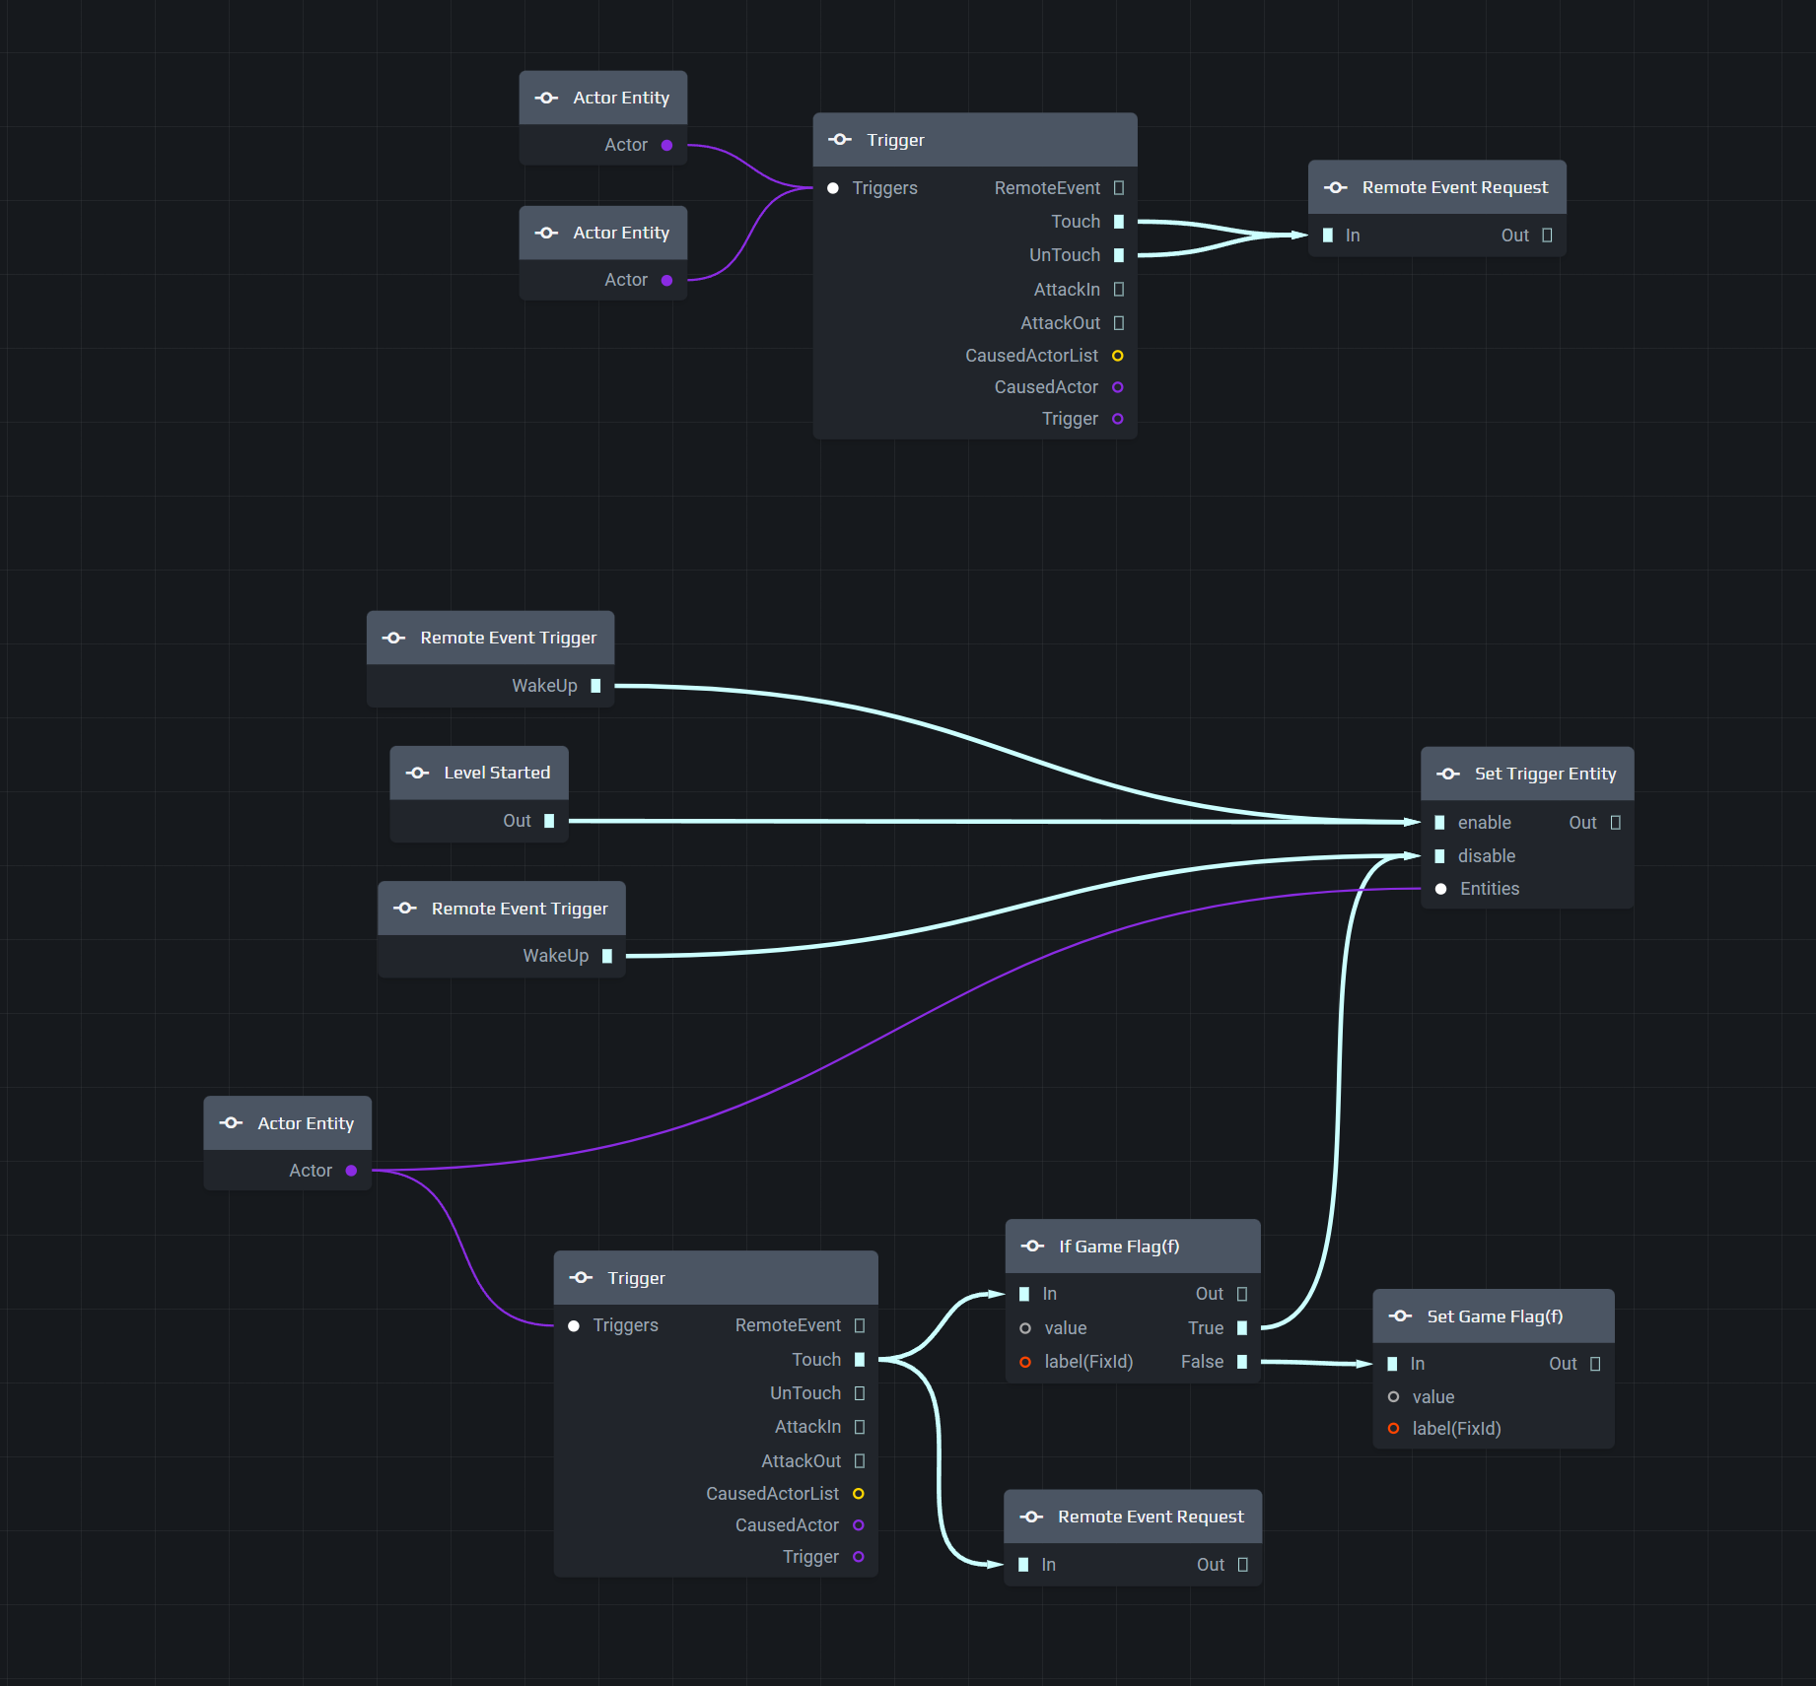Click Out pin on Set Game Flag(f)
Image resolution: width=1816 pixels, height=1686 pixels.
point(1595,1364)
